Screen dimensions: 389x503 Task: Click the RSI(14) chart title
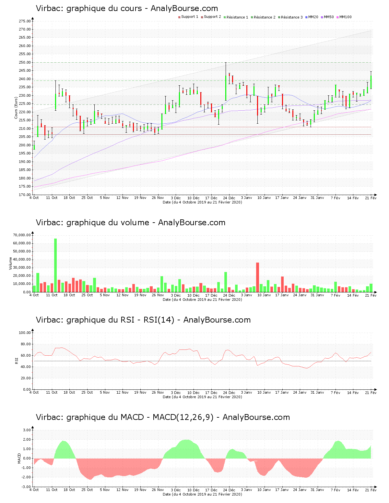tap(143, 320)
